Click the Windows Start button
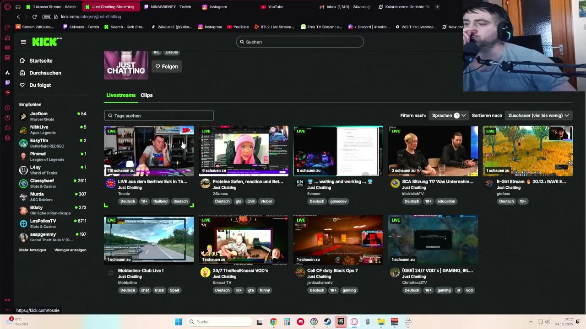This screenshot has height=329, width=586. click(178, 322)
